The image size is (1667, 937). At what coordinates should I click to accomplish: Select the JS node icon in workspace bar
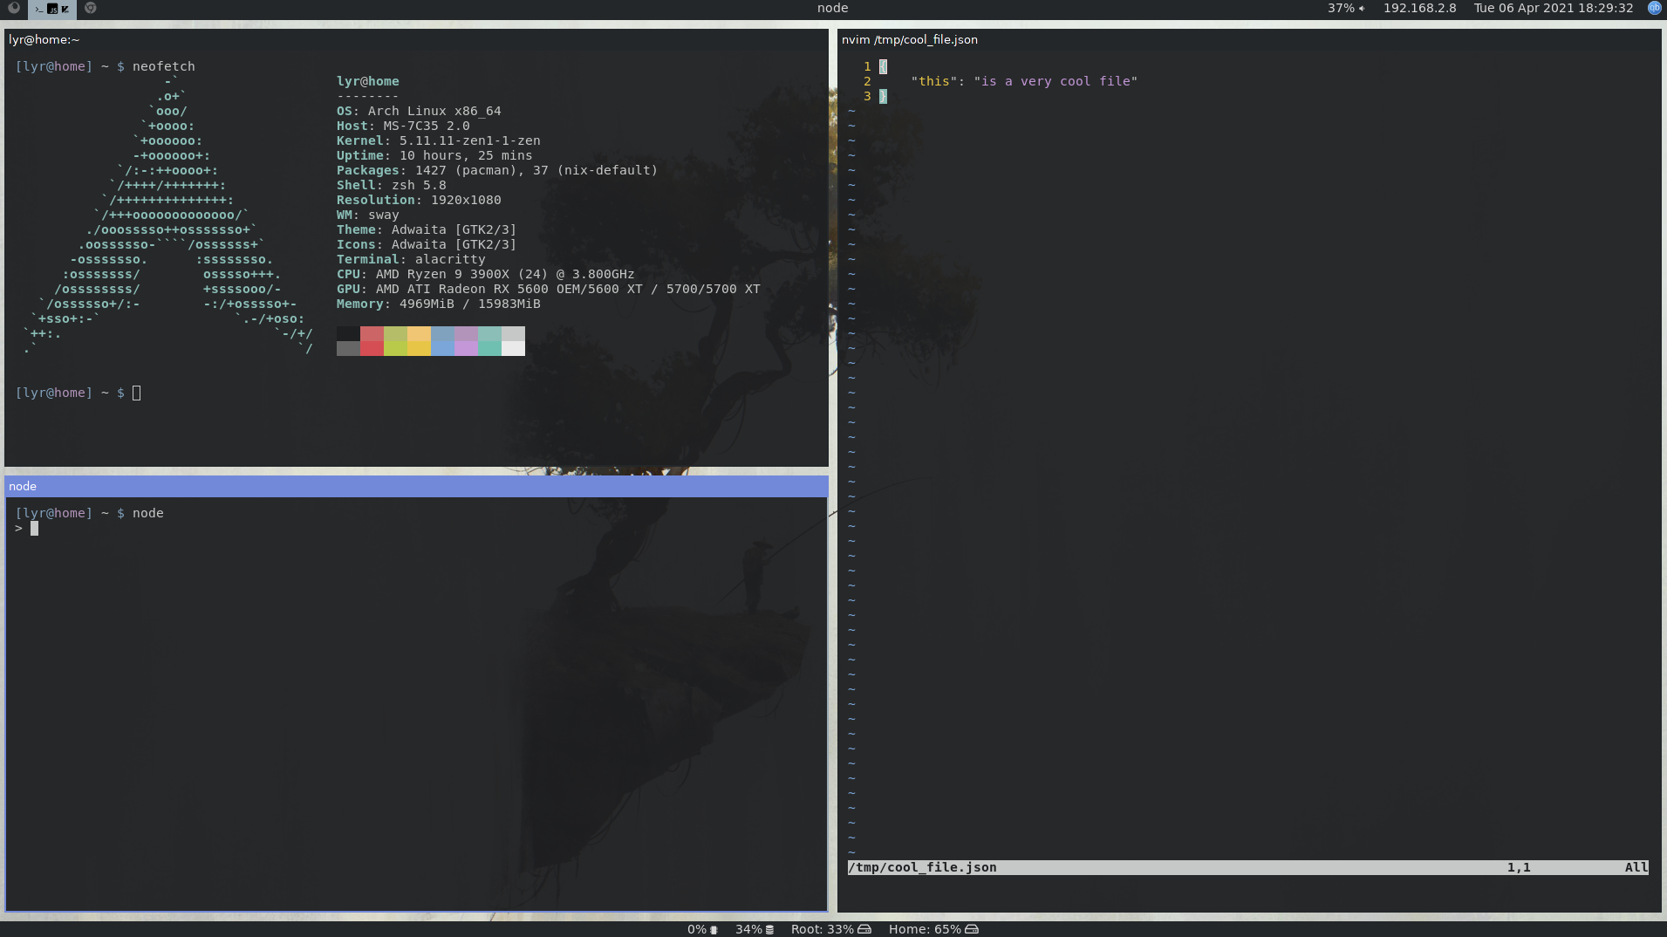(x=52, y=9)
